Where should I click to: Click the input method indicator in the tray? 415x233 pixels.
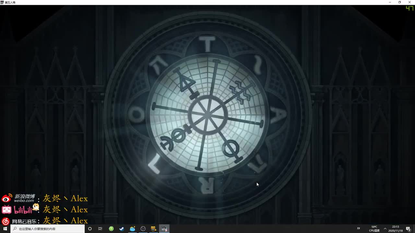pos(358,229)
